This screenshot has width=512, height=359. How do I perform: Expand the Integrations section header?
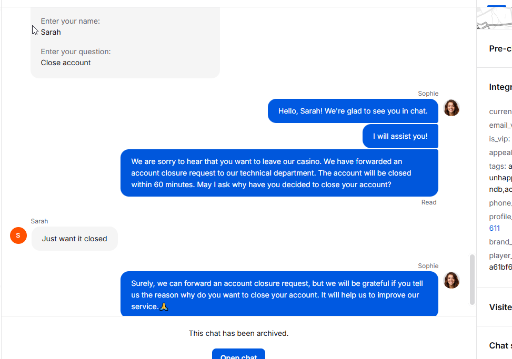click(500, 87)
